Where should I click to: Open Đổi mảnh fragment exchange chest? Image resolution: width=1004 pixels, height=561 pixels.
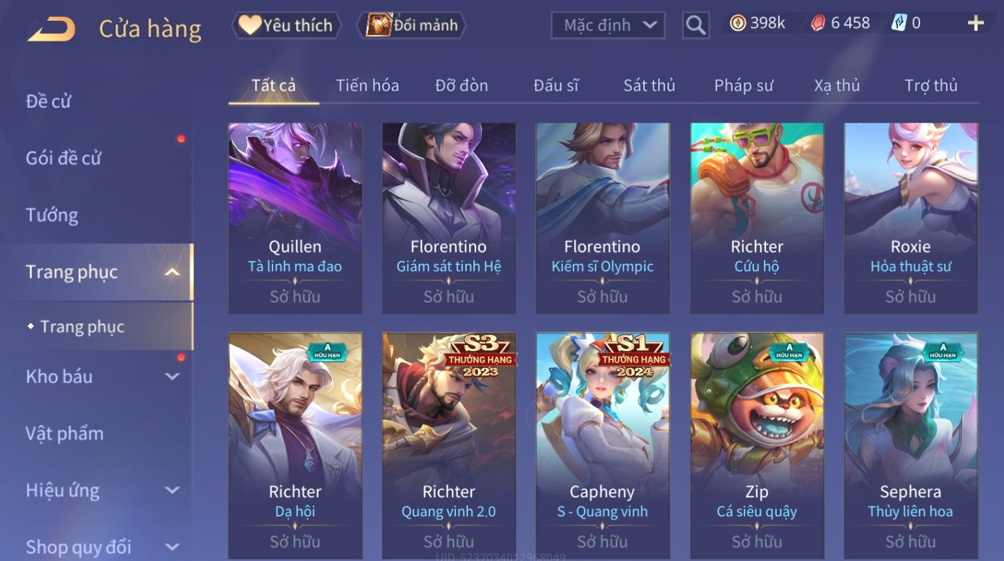(x=411, y=25)
